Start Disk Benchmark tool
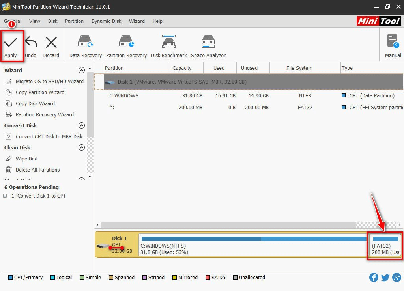 pyautogui.click(x=169, y=47)
